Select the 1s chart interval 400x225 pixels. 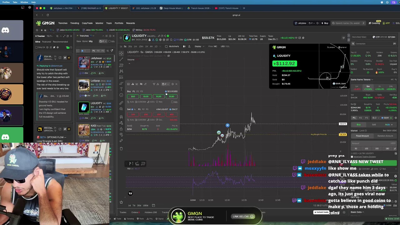[122, 46]
